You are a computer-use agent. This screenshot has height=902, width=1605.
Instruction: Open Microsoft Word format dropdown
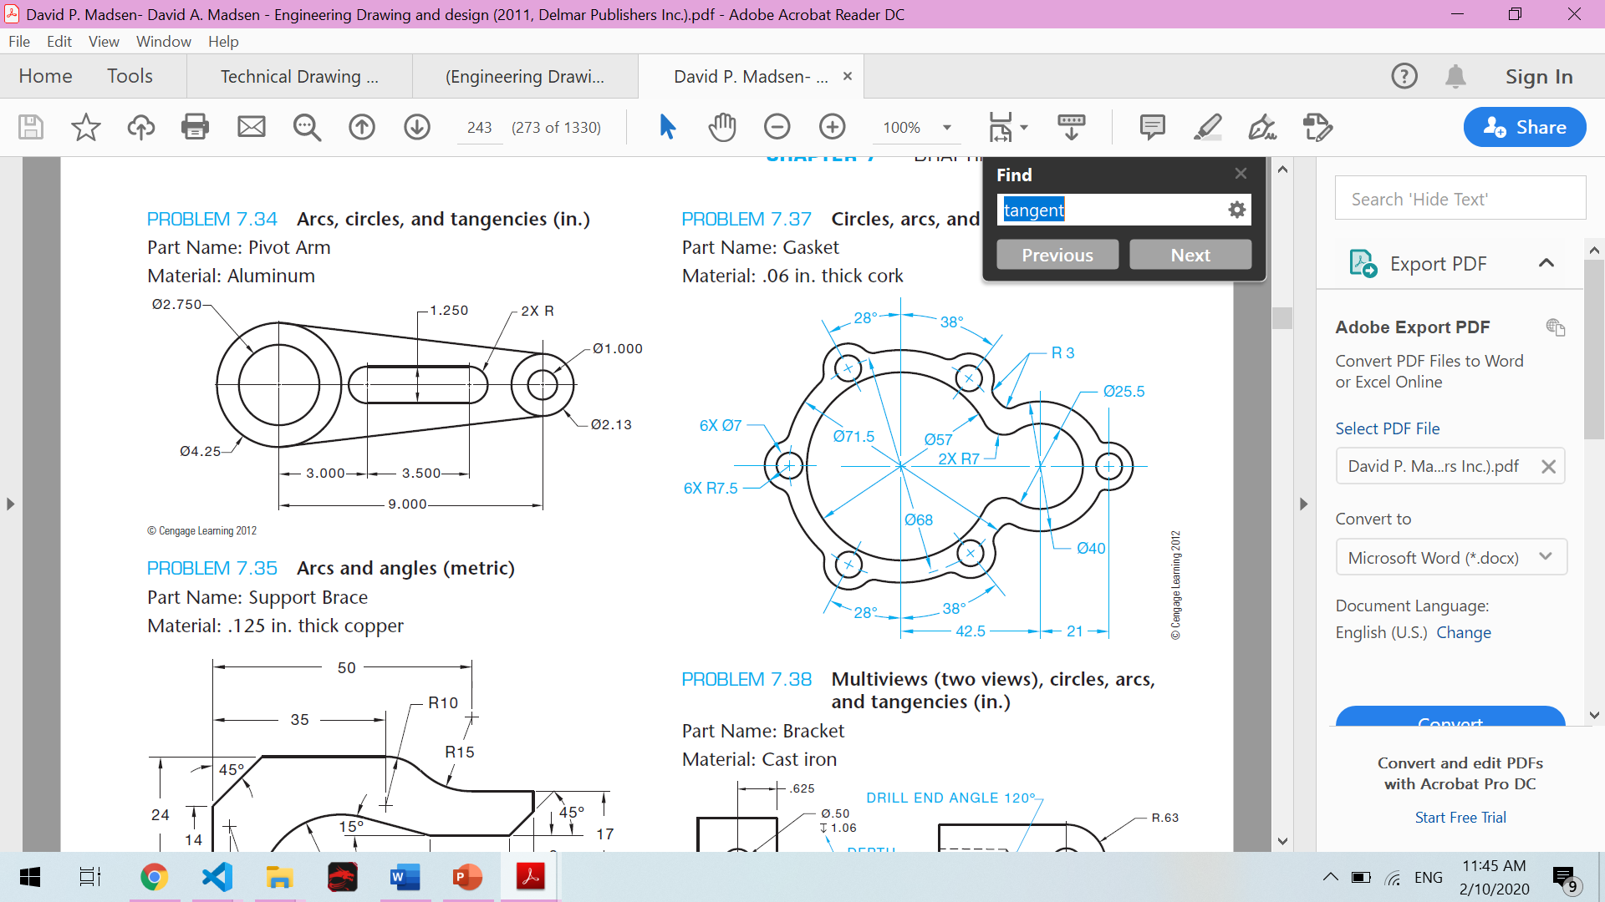1450,558
